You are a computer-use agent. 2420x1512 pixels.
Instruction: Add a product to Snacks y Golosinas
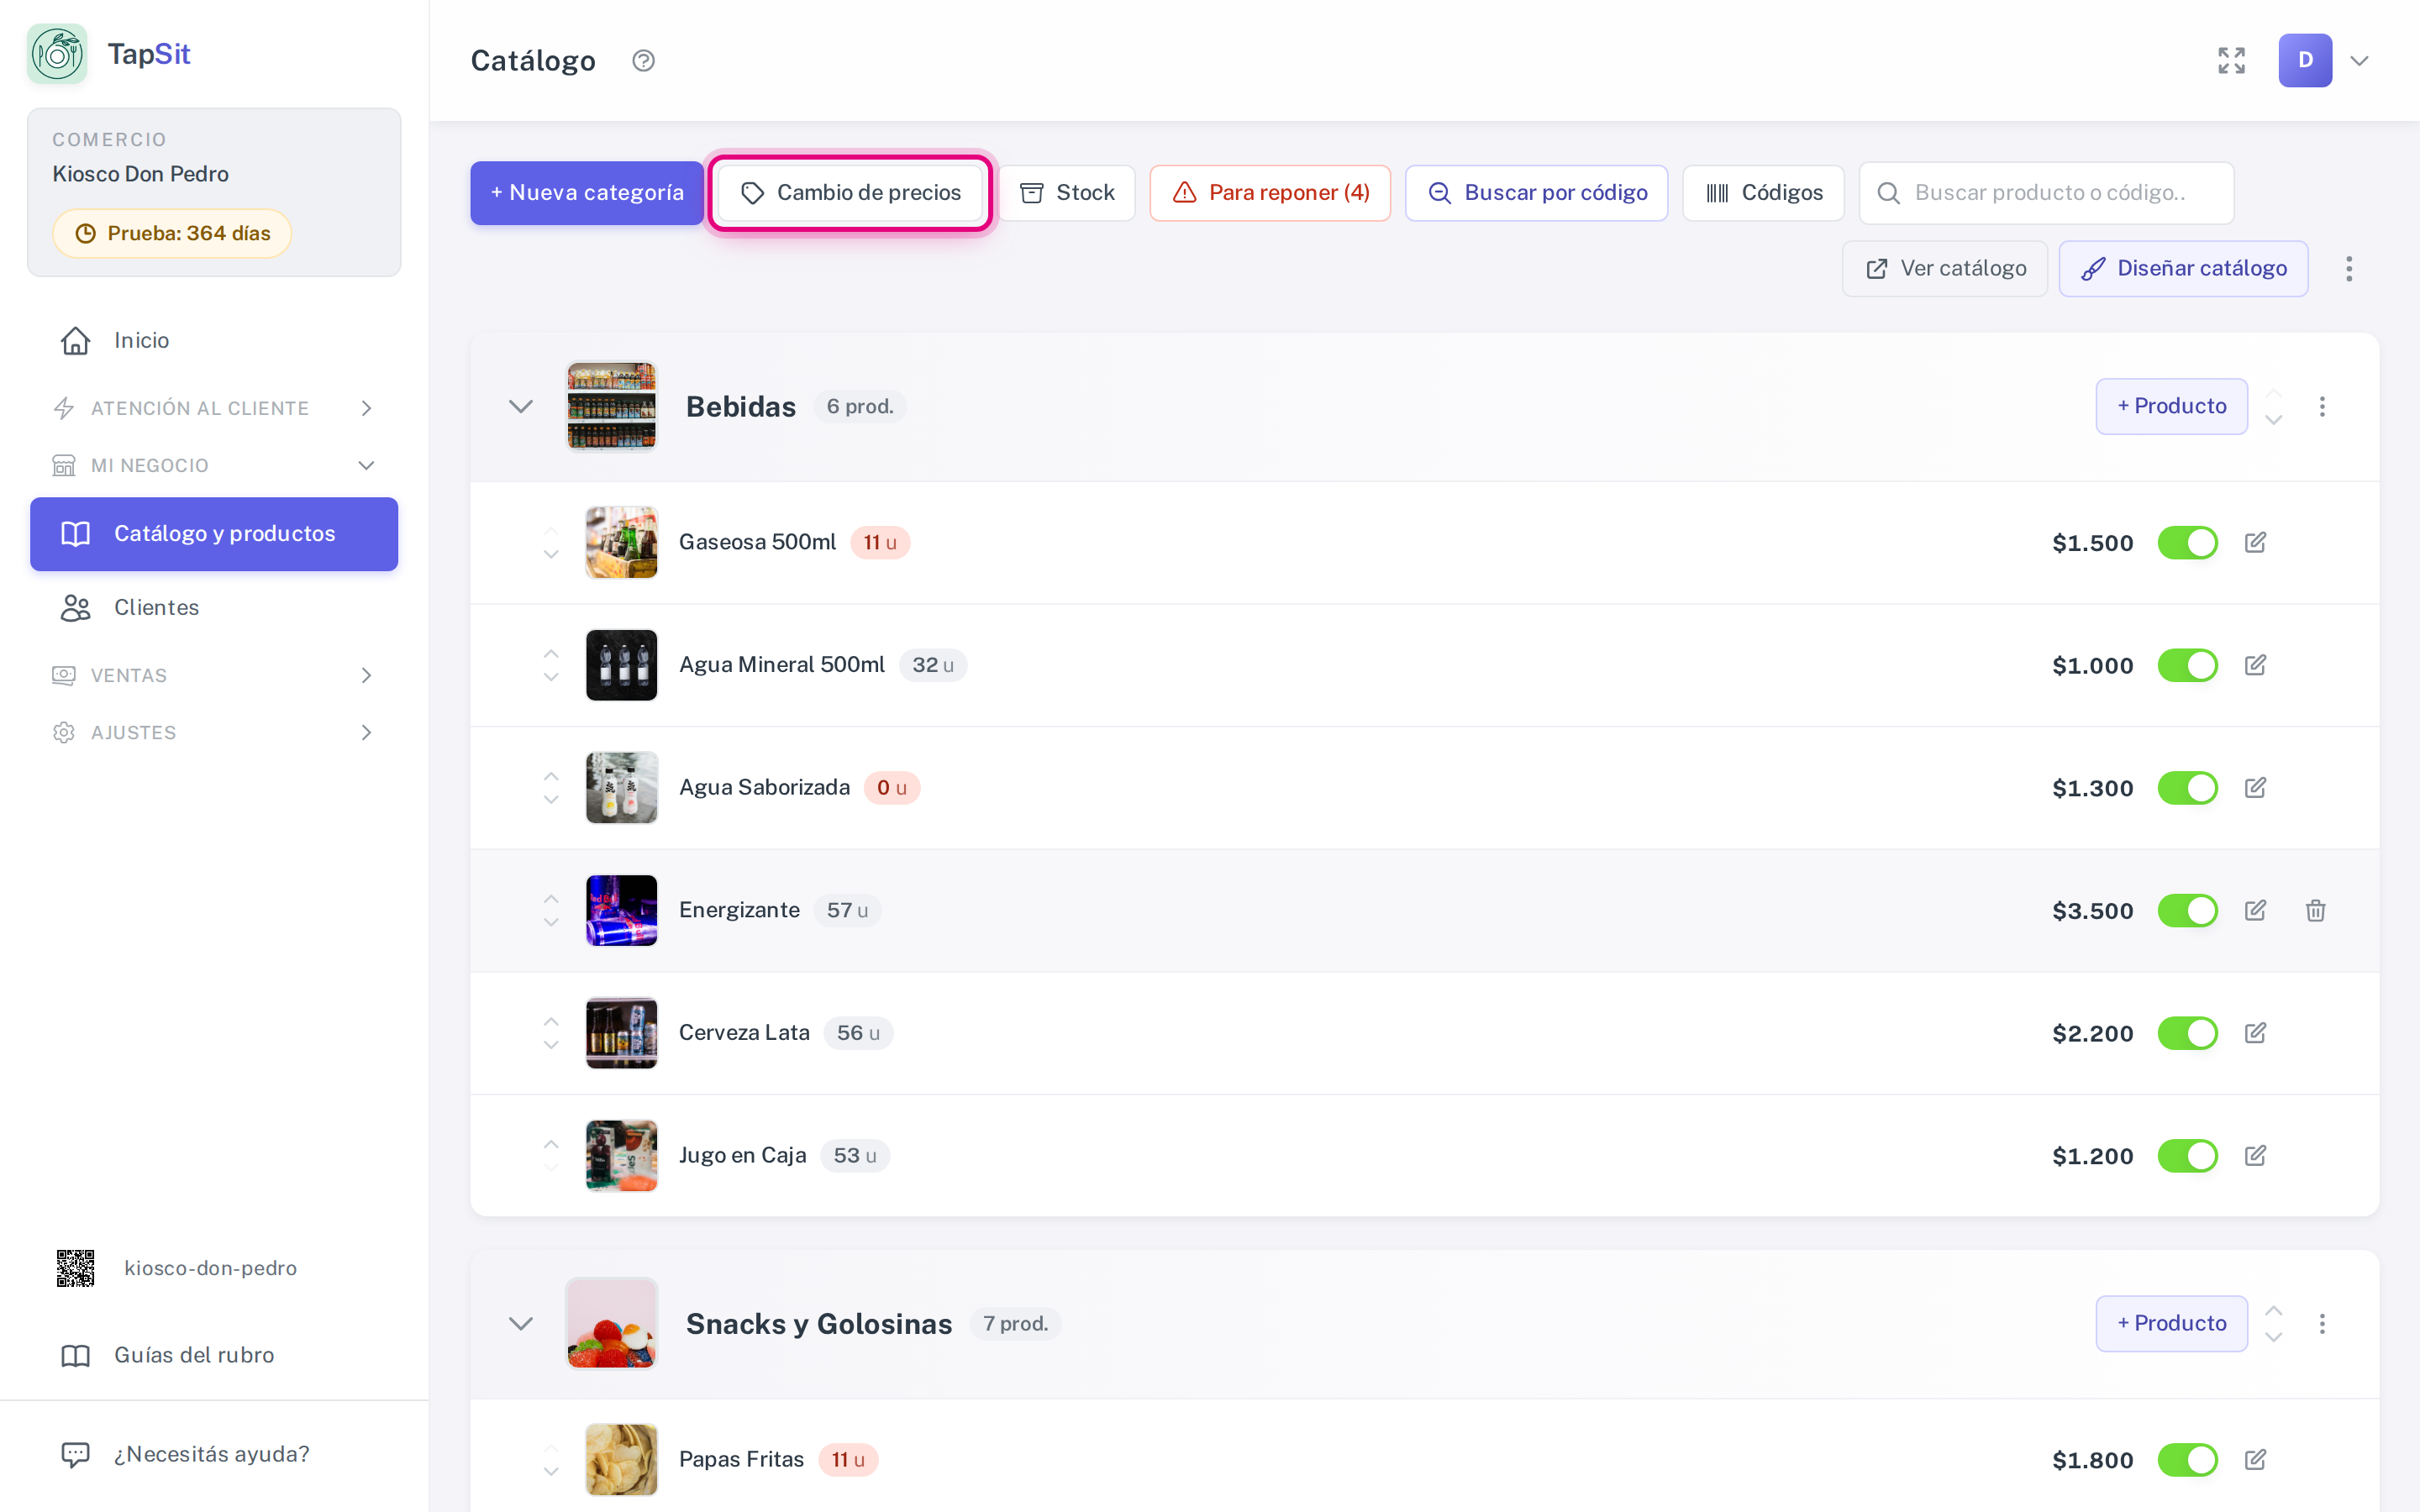[x=2171, y=1324]
